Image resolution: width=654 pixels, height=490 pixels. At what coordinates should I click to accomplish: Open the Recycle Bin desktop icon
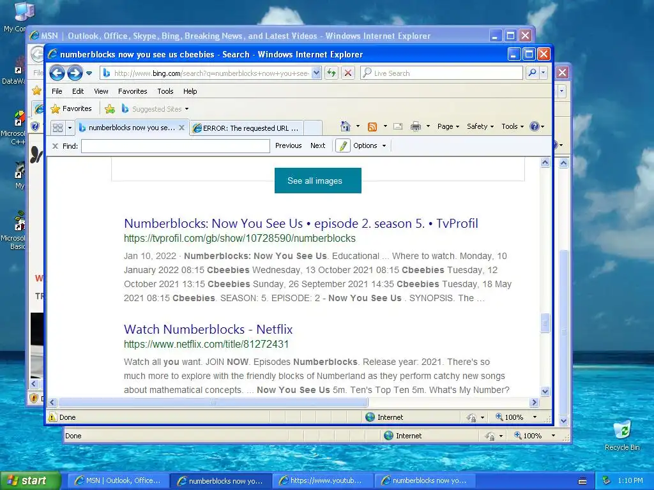(x=622, y=435)
